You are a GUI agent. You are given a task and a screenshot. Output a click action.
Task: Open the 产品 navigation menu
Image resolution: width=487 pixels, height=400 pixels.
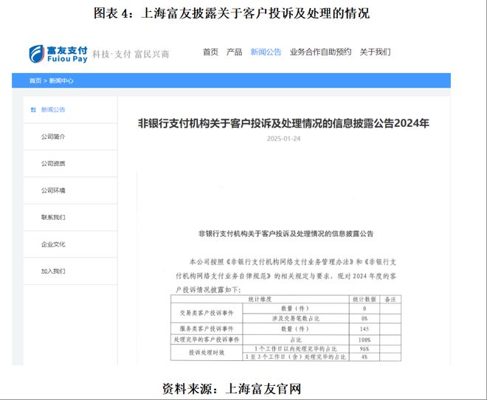[234, 52]
